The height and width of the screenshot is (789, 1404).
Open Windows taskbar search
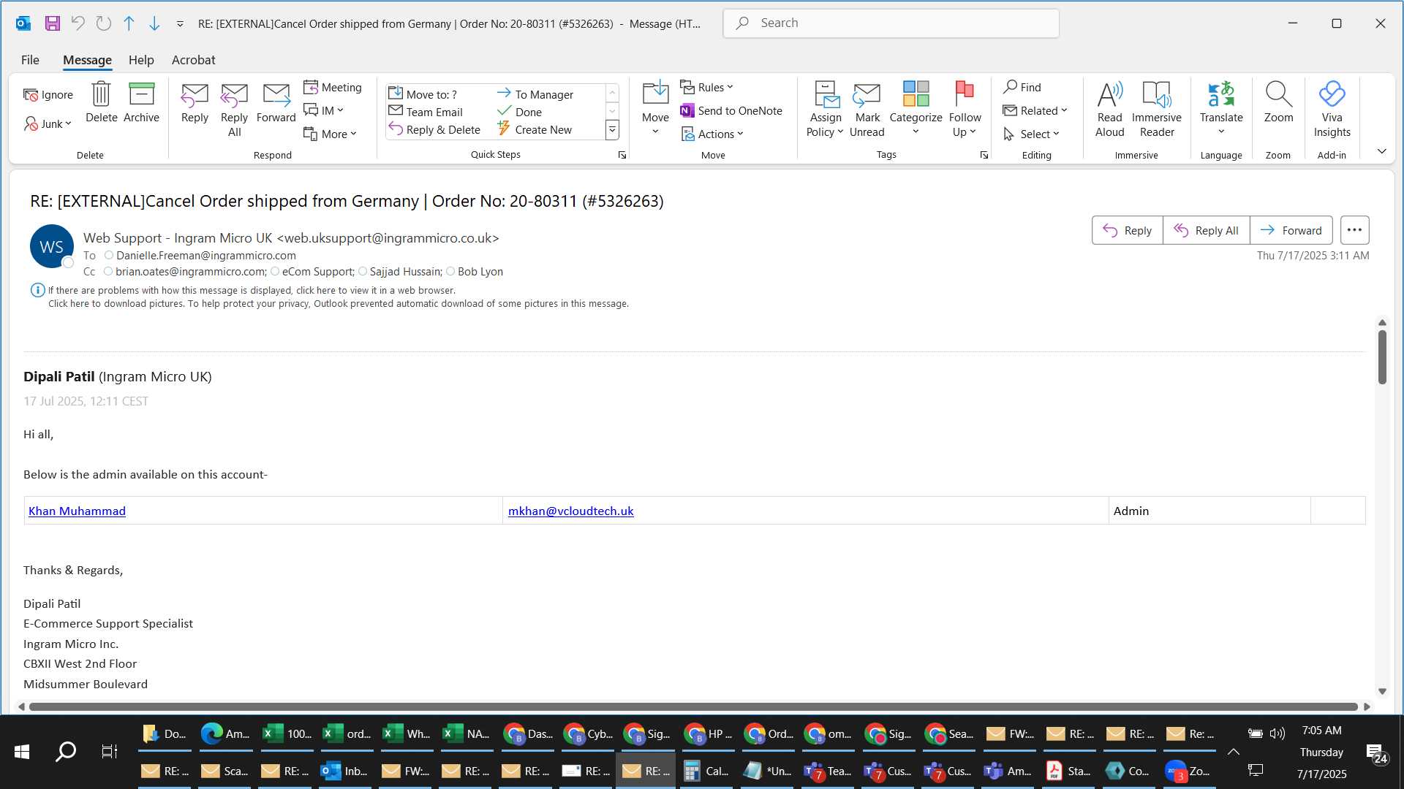[x=66, y=752]
